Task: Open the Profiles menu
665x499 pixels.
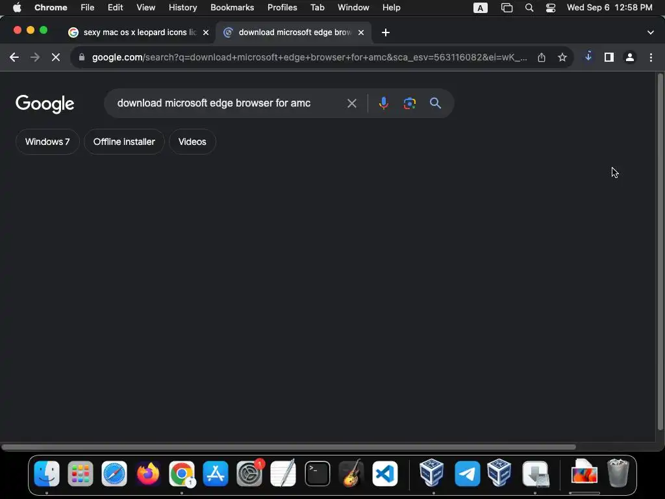Action: click(x=282, y=8)
